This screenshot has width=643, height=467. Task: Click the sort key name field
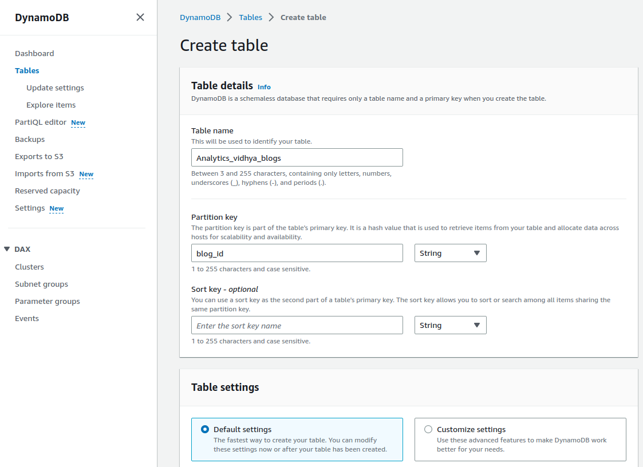[x=297, y=325]
